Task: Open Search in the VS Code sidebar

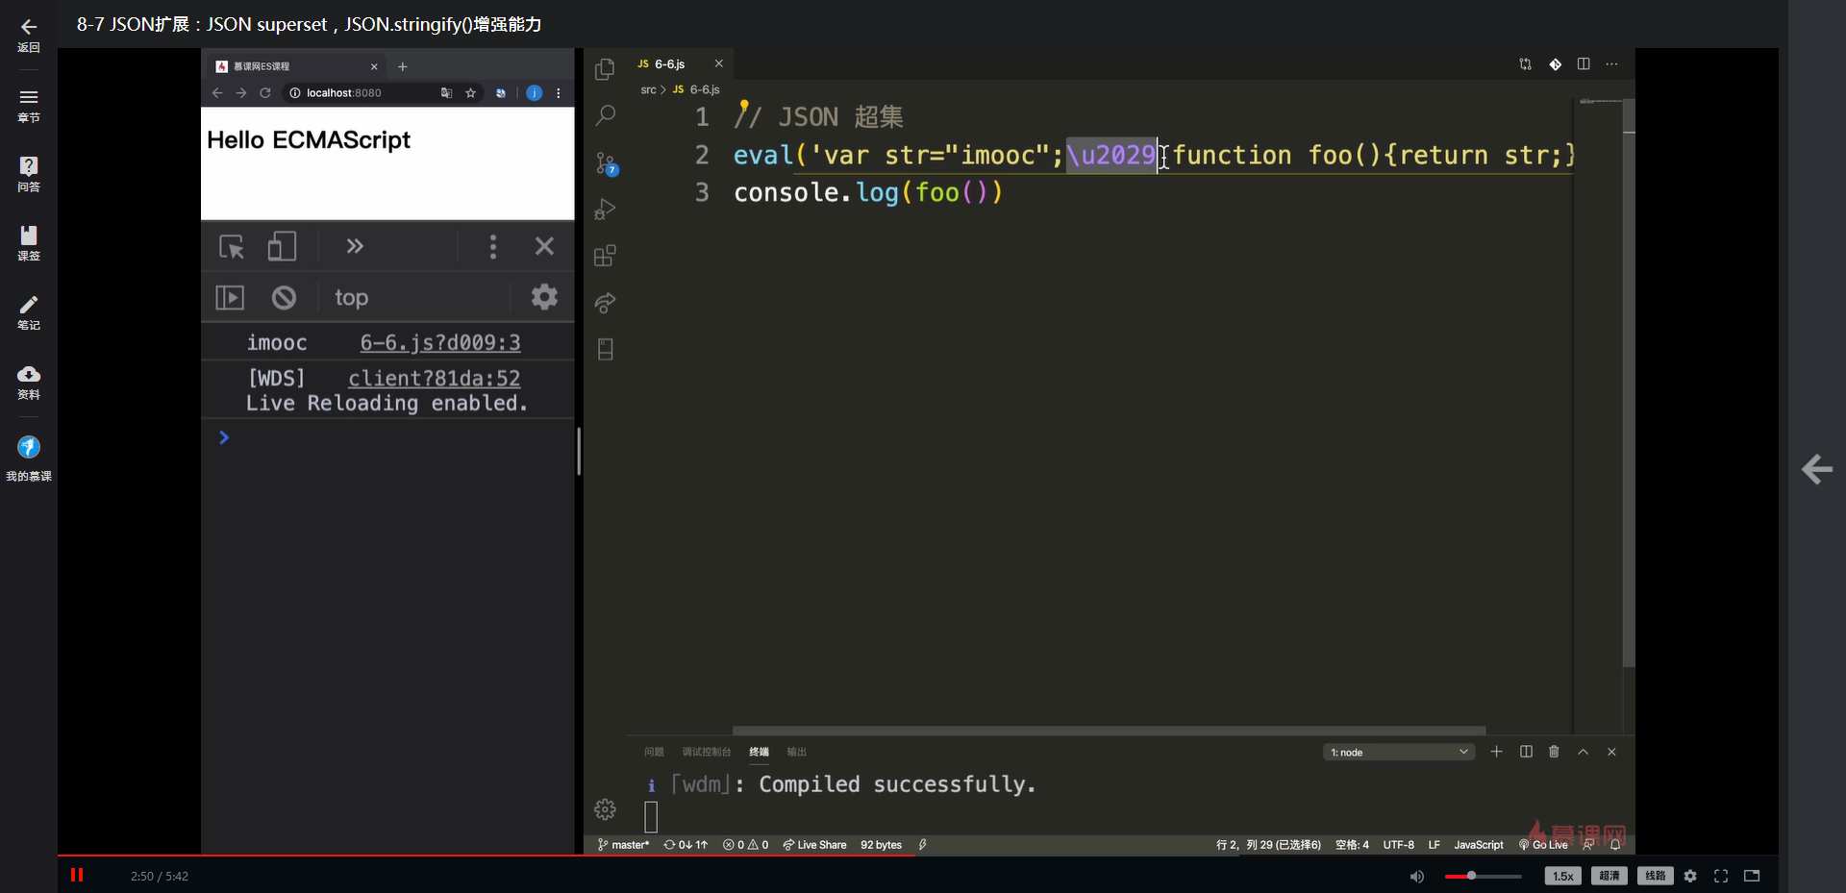Action: pyautogui.click(x=605, y=116)
